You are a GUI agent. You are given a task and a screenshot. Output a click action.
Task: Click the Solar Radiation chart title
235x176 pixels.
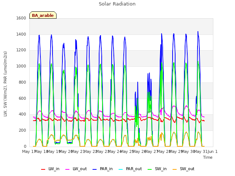point(117,4)
